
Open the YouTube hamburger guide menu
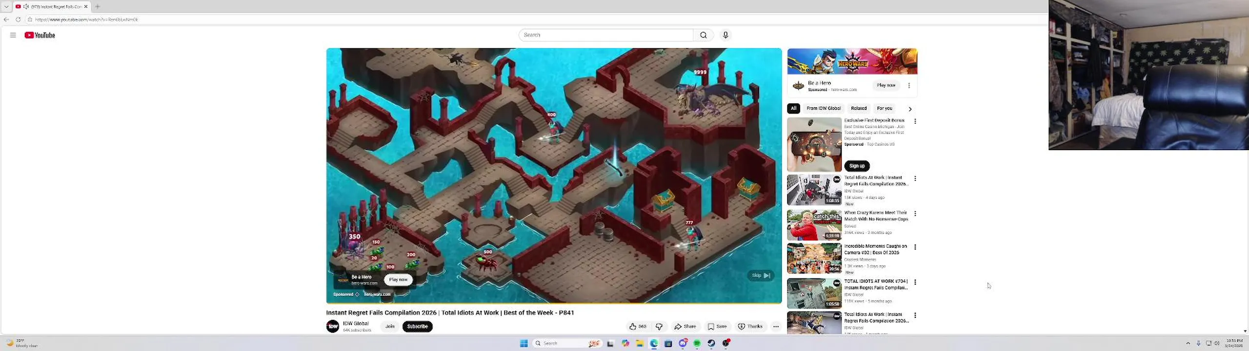coord(13,35)
